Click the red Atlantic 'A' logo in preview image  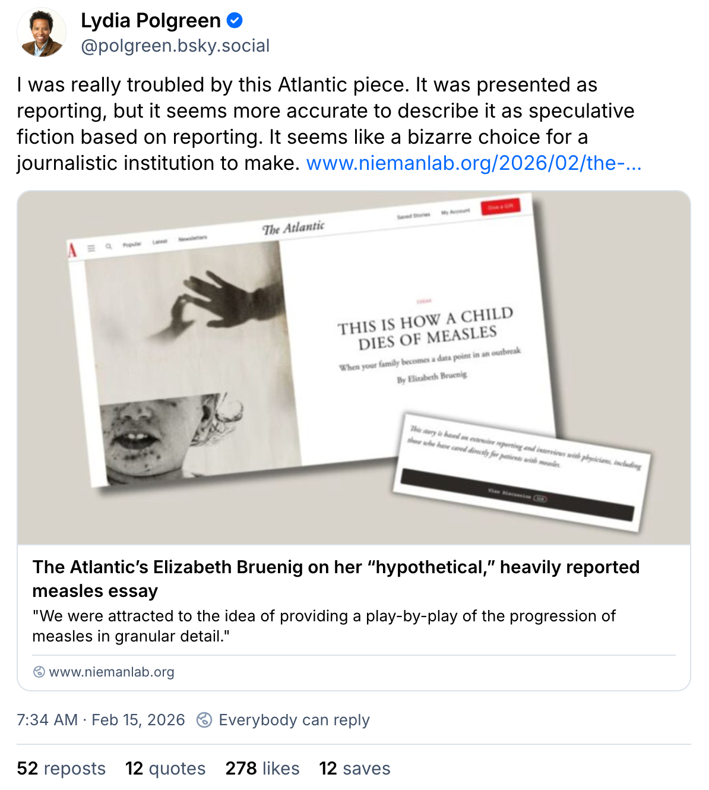click(x=72, y=250)
